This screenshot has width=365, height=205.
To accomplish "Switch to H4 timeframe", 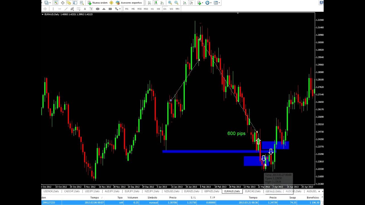I will click(x=158, y=9).
